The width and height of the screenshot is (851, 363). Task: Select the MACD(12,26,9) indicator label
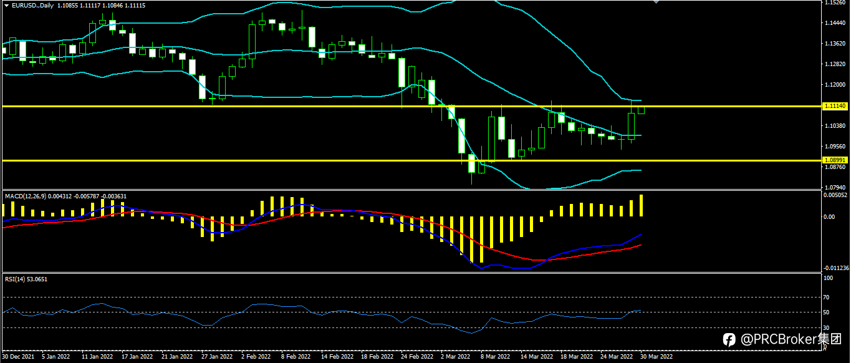click(24, 196)
